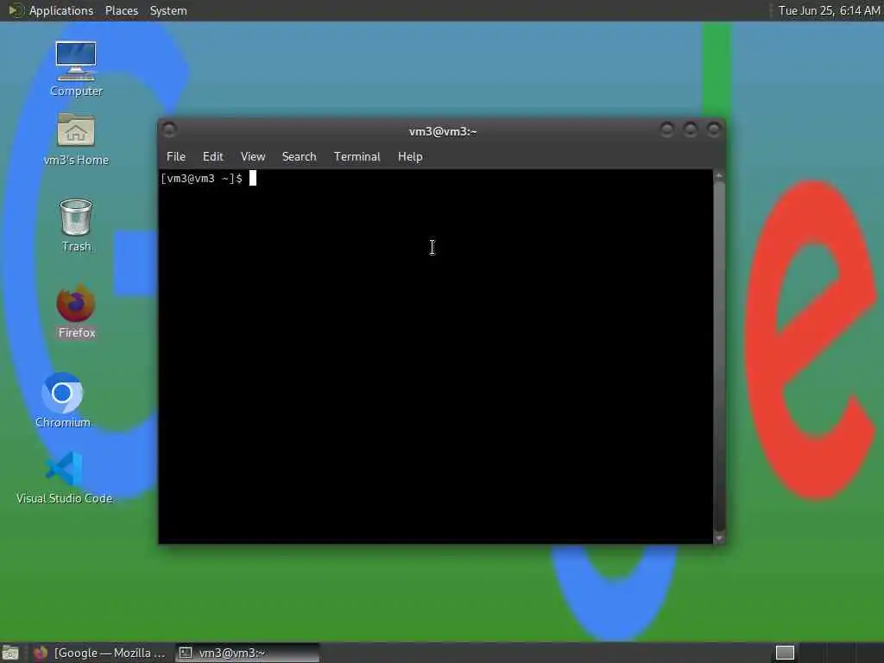The image size is (884, 663).
Task: Open the Places panel menu
Action: click(122, 10)
